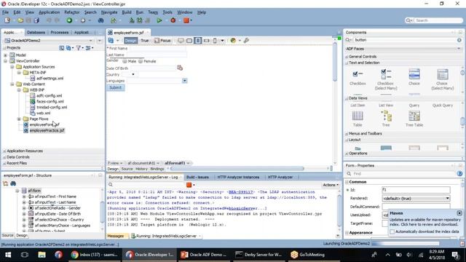The width and height of the screenshot is (466, 262).
Task: Open the Refactor menu
Action: click(72, 12)
